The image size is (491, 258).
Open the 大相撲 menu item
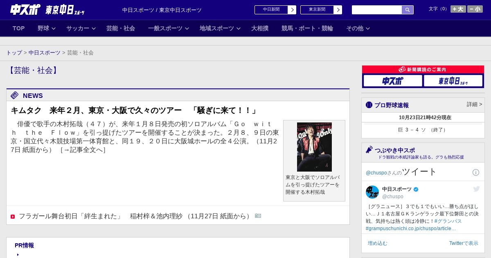click(x=260, y=28)
